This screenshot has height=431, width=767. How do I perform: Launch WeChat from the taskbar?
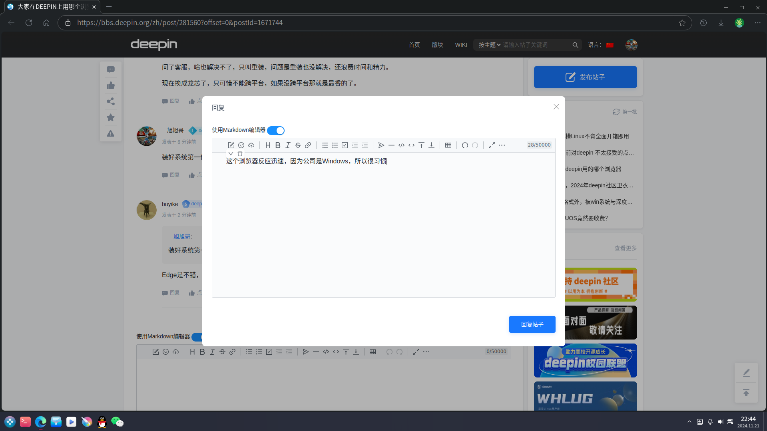(x=117, y=422)
